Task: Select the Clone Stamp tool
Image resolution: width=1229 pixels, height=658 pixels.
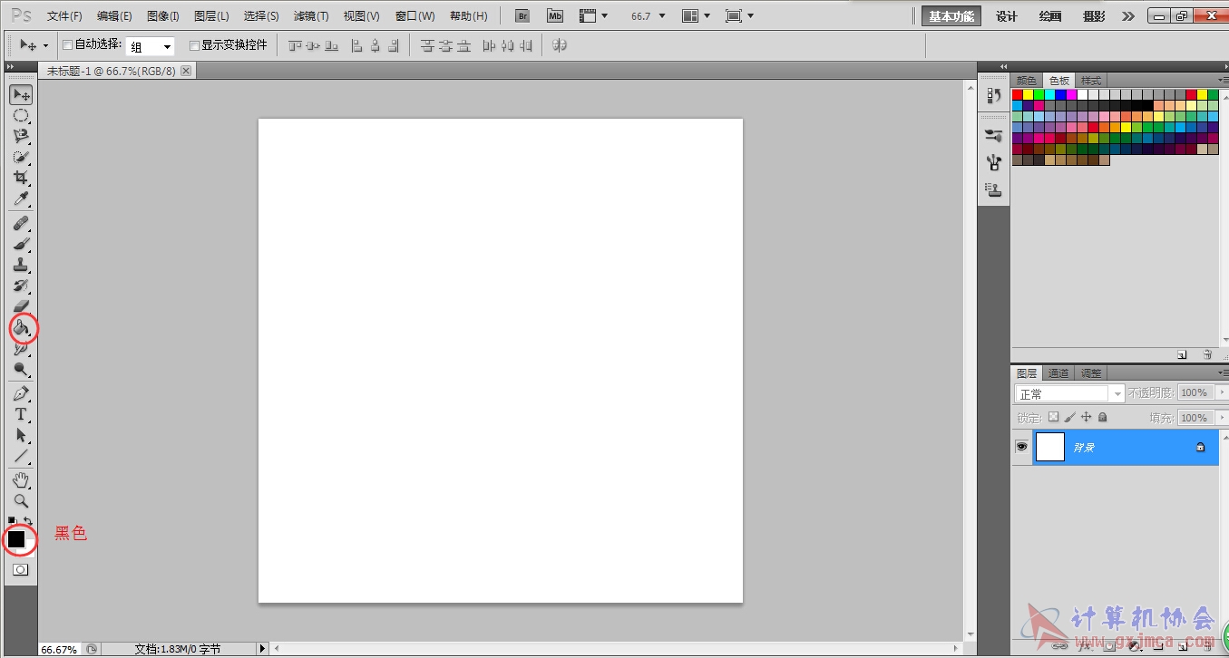Action: pyautogui.click(x=21, y=265)
